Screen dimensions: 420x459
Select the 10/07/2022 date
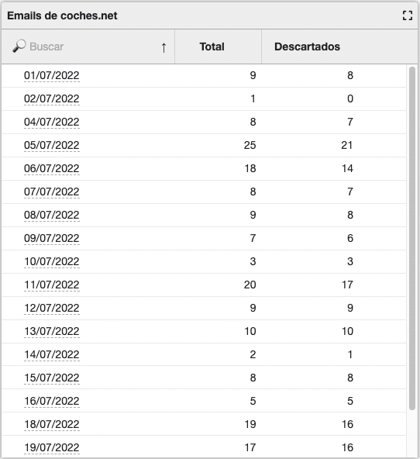[x=51, y=261]
